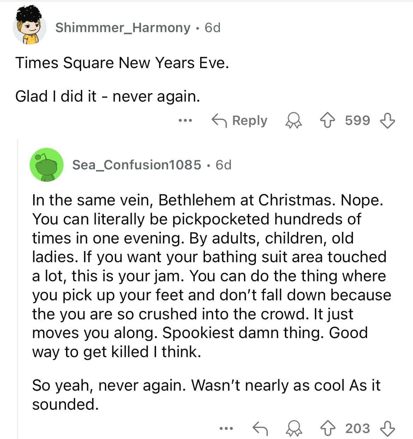The height and width of the screenshot is (439, 413).
Task: Downvote Sea_Confusion1085's Bethlehem comment
Action: (x=387, y=428)
